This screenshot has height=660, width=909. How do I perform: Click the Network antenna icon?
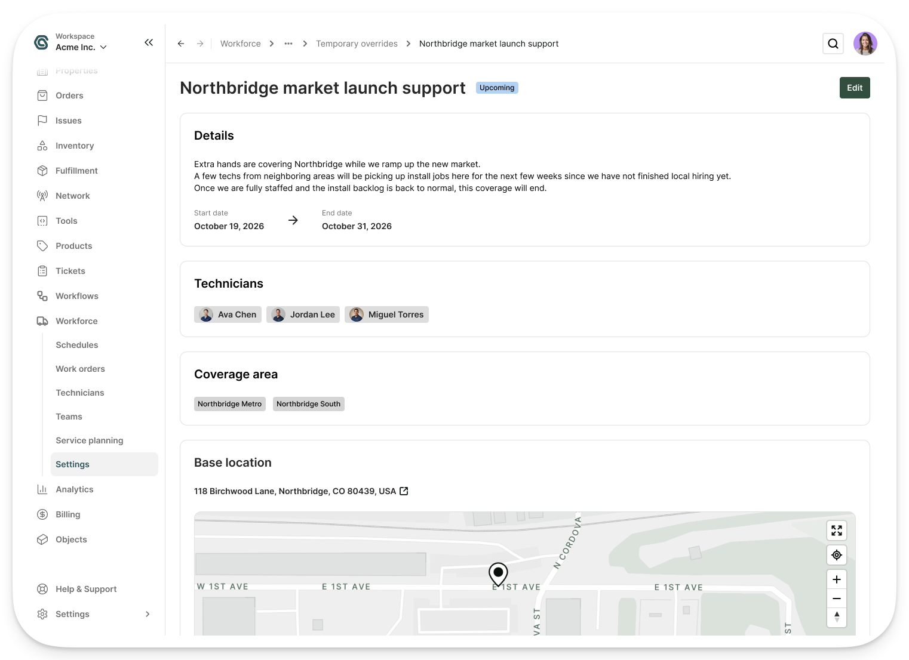[42, 196]
